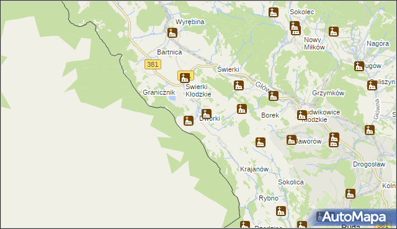Click the Sokolica place label
Screen dimensions: 397x229
pos(291,182)
